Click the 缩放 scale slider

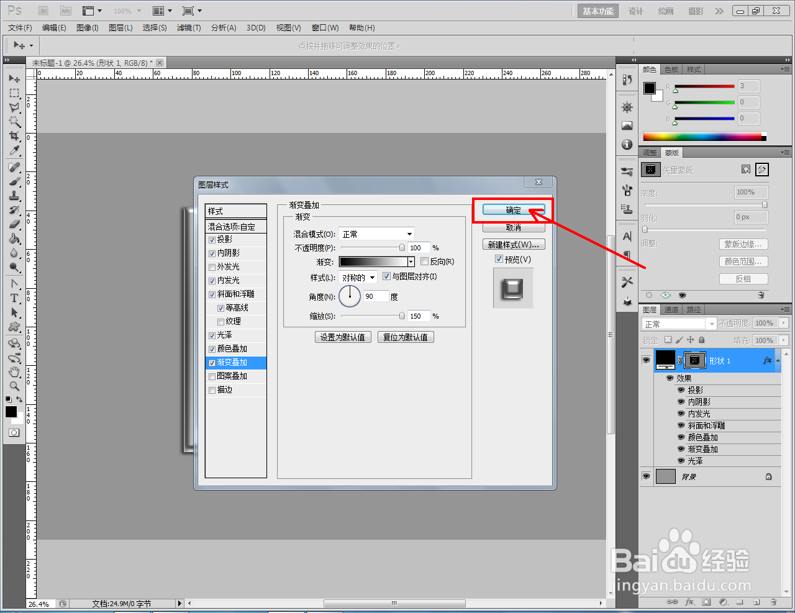point(372,316)
